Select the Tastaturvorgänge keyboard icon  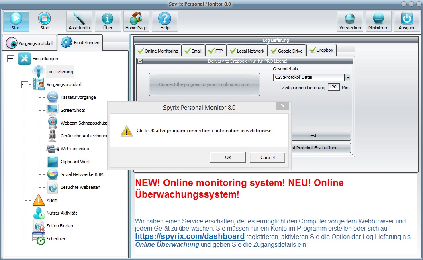point(53,97)
